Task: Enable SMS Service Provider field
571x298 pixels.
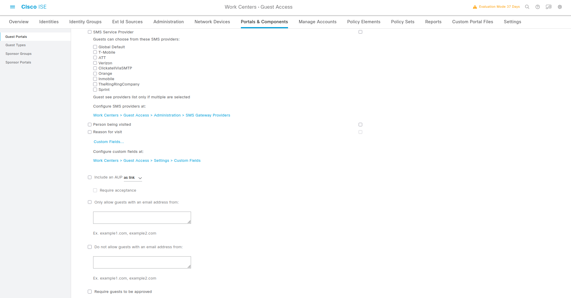Action: click(x=90, y=32)
